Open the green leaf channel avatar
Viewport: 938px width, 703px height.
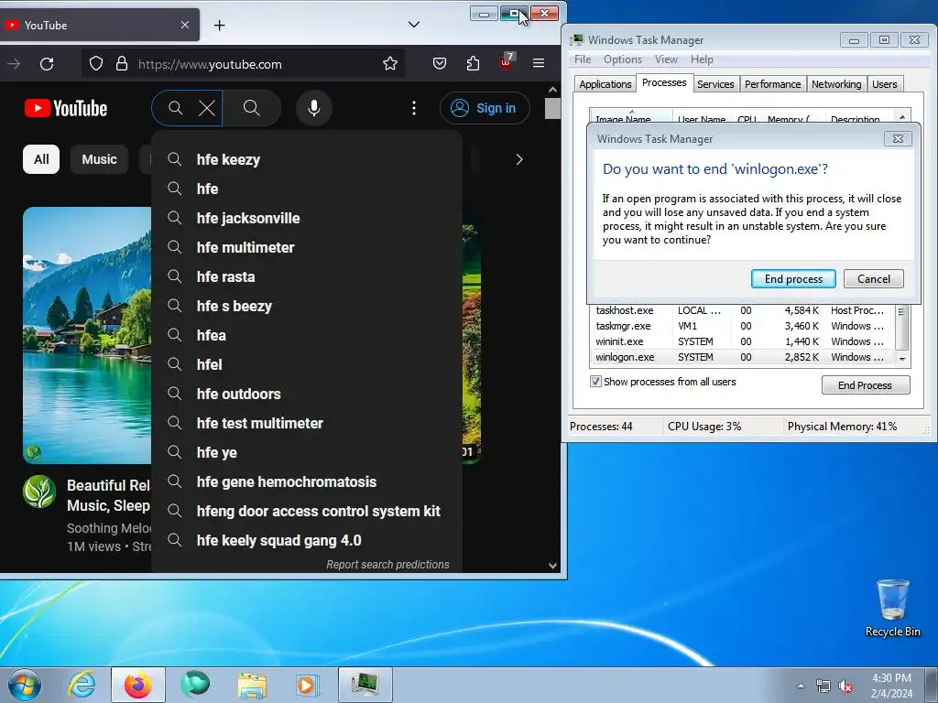coord(39,492)
